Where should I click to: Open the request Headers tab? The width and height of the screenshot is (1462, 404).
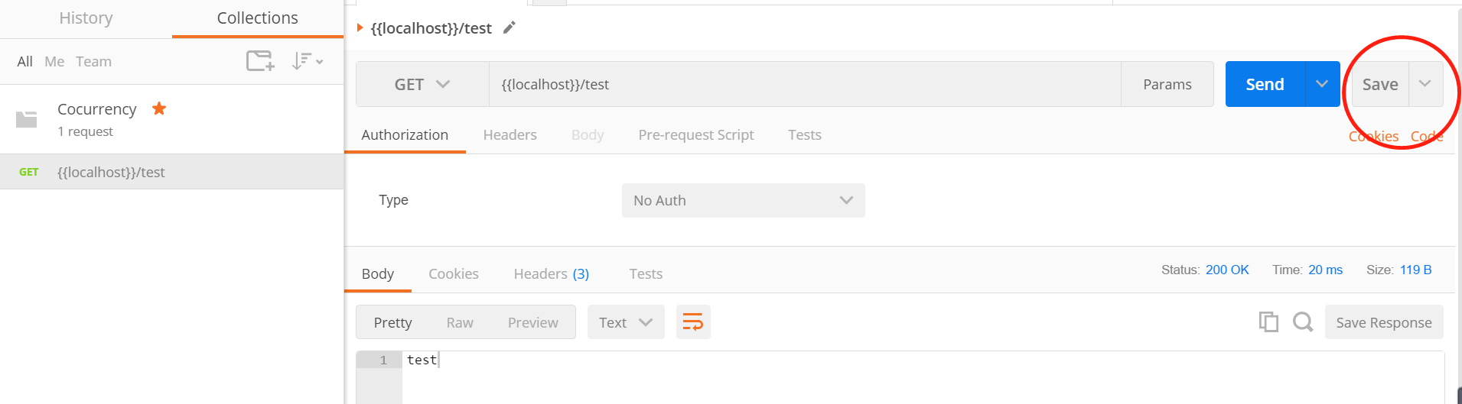(x=510, y=135)
